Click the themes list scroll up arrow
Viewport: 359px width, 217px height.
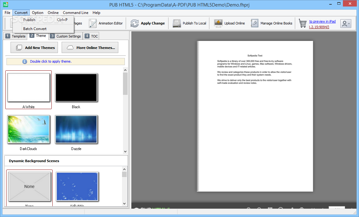125,70
